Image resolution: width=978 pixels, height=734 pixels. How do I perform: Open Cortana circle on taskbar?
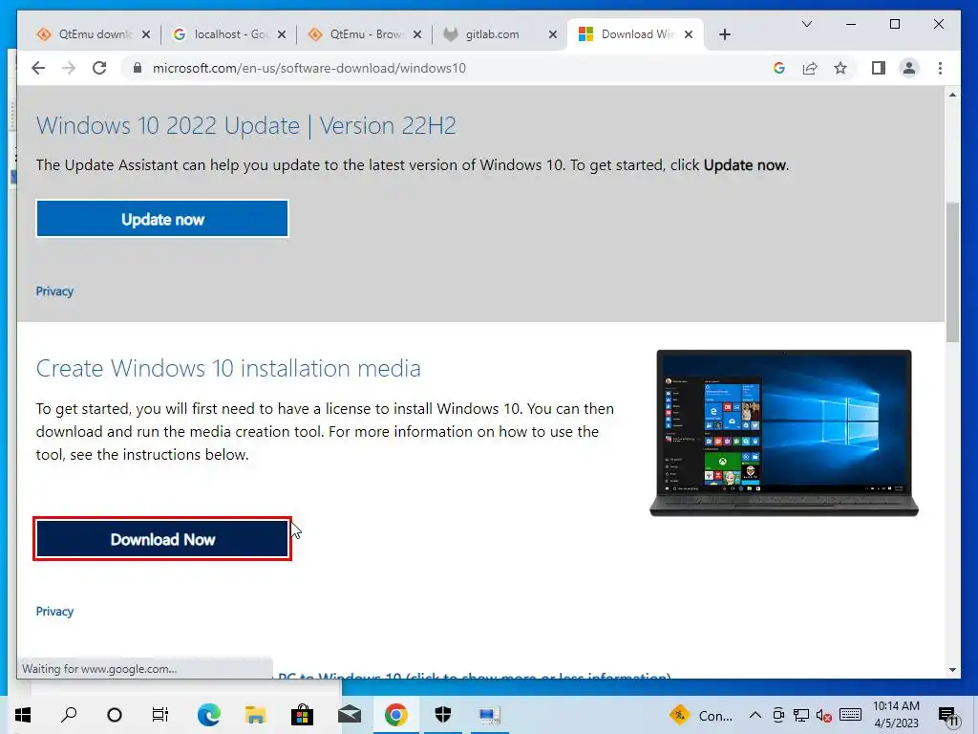pyautogui.click(x=115, y=715)
